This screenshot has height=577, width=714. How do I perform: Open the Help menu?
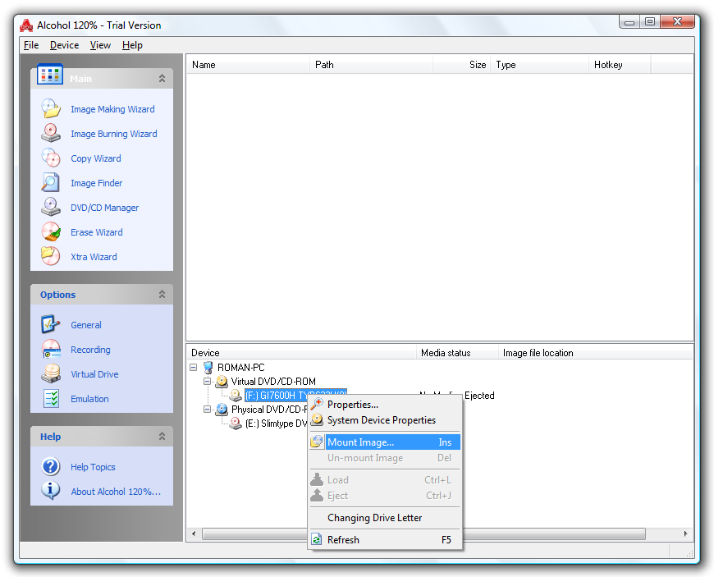[x=132, y=45]
